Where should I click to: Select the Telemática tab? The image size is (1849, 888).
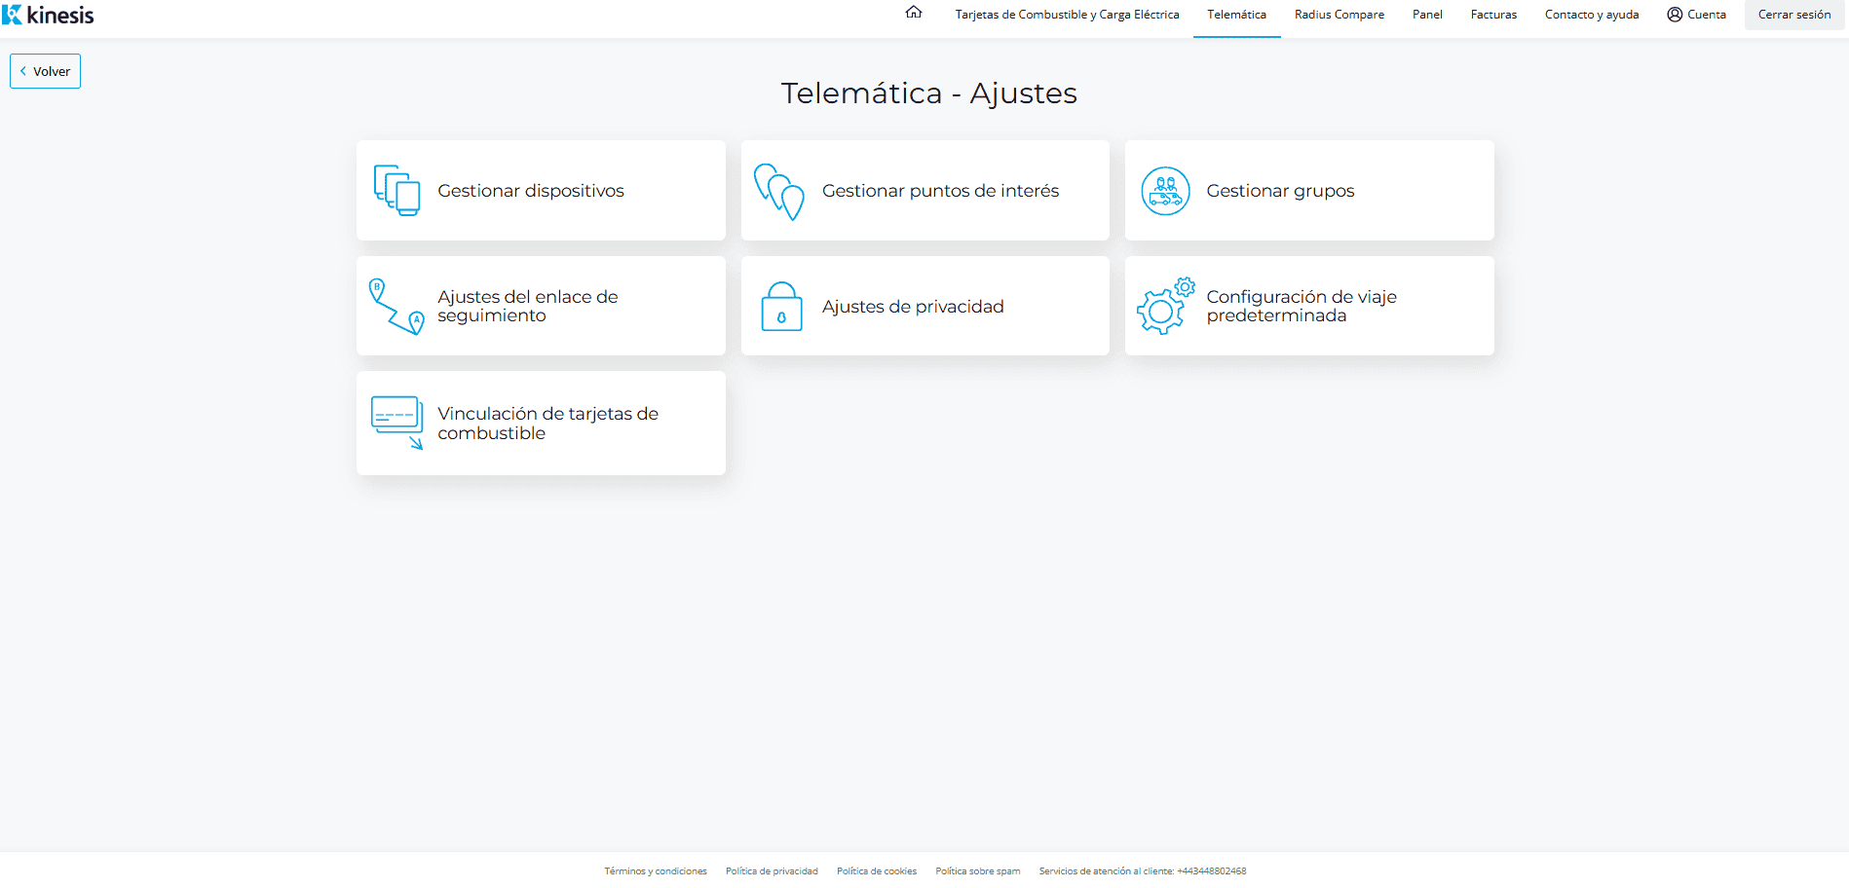point(1236,15)
